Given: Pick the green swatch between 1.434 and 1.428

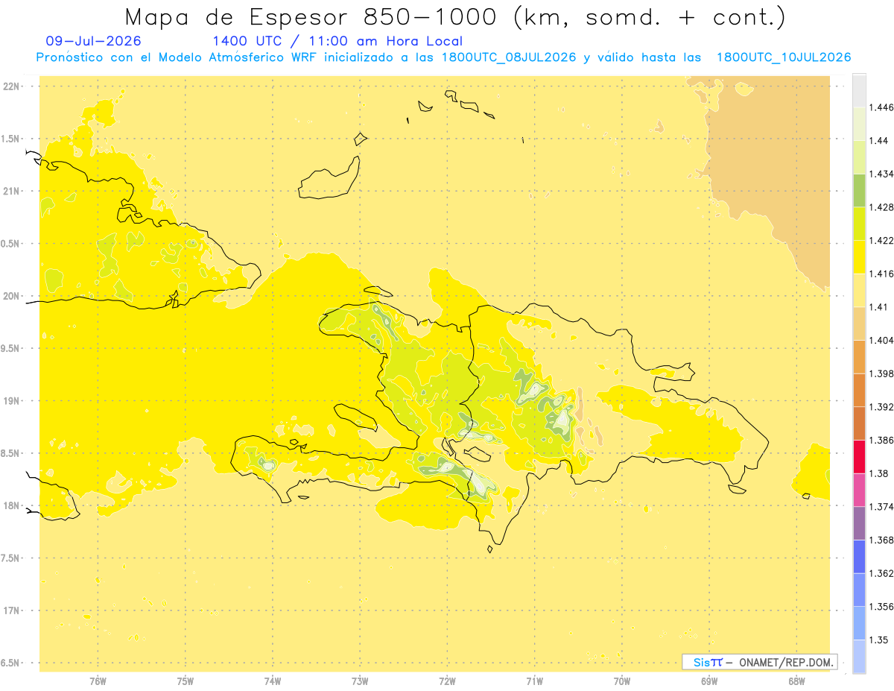Looking at the screenshot, I should pyautogui.click(x=859, y=190).
